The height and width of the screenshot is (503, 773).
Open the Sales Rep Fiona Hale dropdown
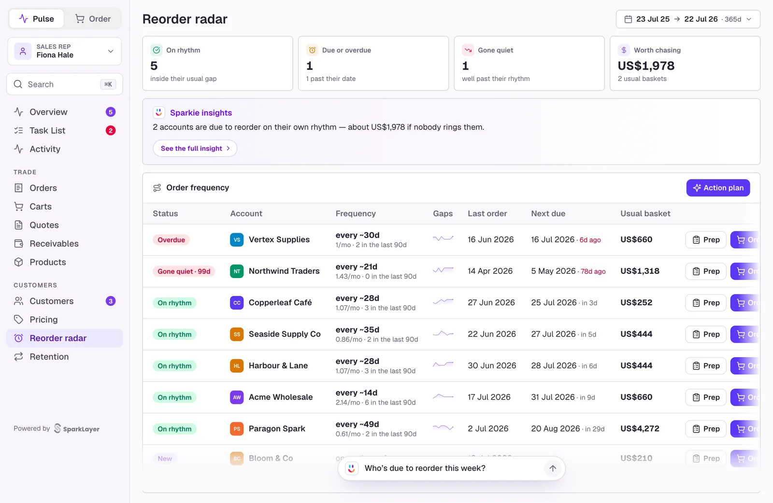pyautogui.click(x=65, y=51)
